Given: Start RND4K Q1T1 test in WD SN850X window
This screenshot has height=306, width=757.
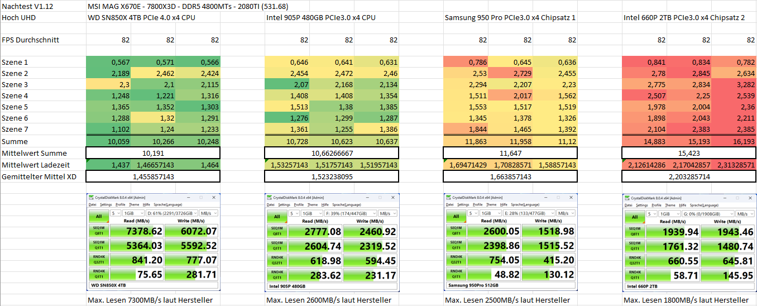Looking at the screenshot, I should tap(99, 274).
